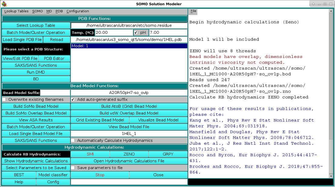Enable Overwrite existing filenames
The width and height of the screenshot is (335, 187).
point(4,99)
